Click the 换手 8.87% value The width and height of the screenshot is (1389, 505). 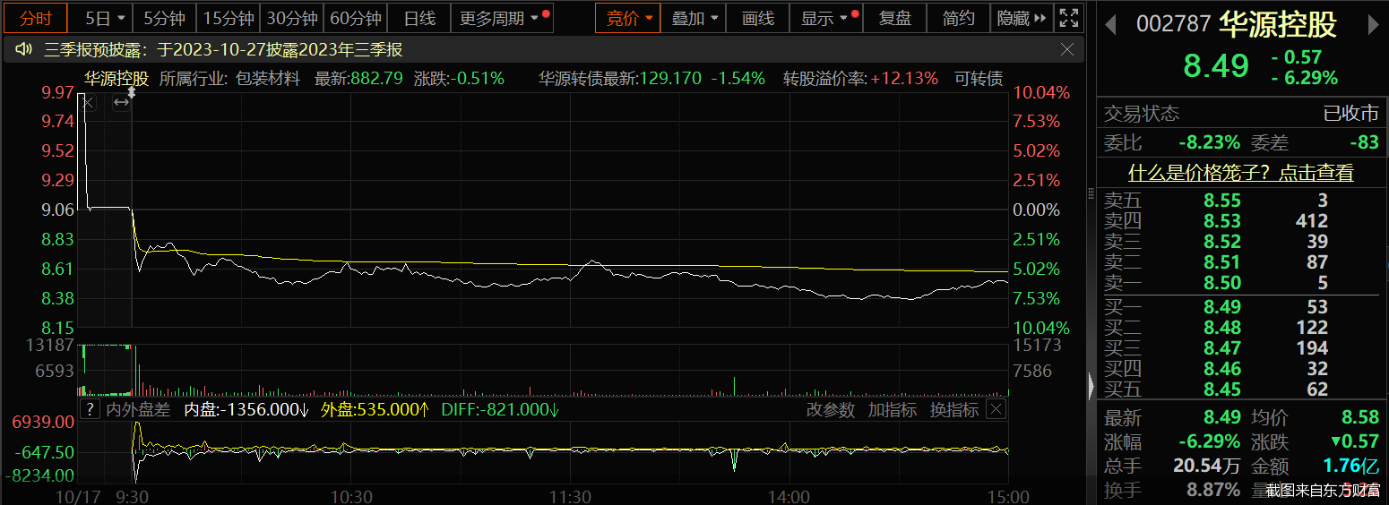tap(1213, 490)
